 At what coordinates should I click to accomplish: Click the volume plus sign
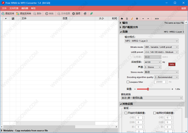[x=172, y=89]
